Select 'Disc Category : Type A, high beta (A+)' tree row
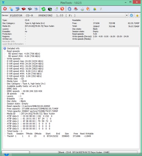Viewport: 142px width, 156px height. click(x=26, y=83)
